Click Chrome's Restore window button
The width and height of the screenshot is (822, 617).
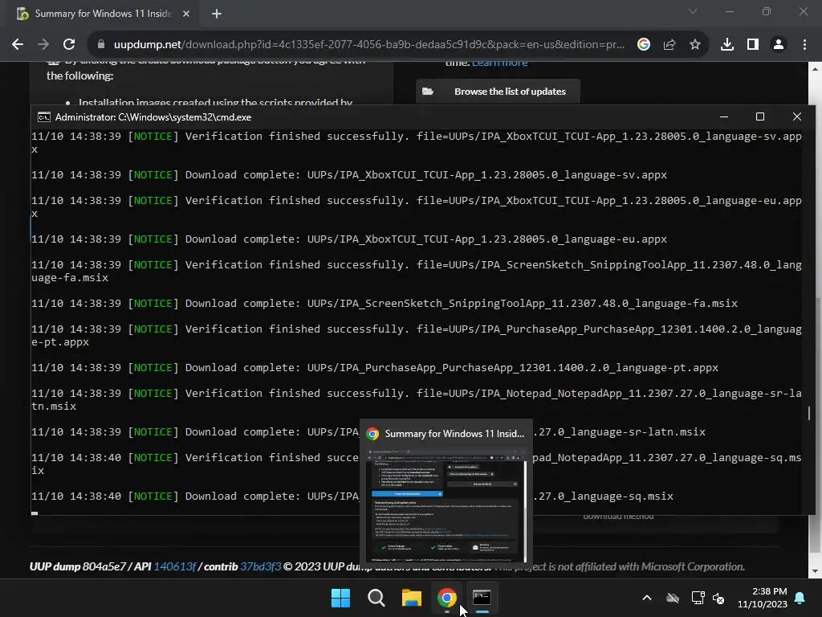tap(767, 11)
